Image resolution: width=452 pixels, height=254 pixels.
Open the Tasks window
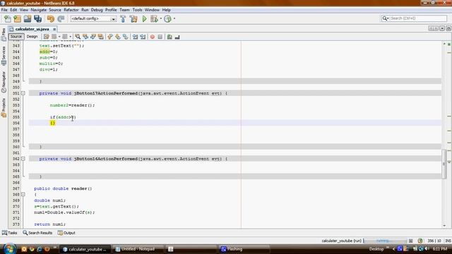(9, 233)
